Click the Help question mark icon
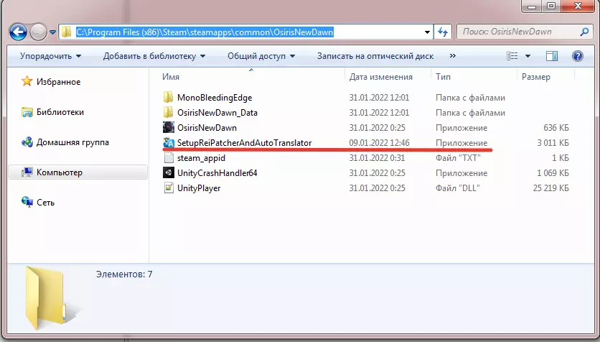 [578, 56]
